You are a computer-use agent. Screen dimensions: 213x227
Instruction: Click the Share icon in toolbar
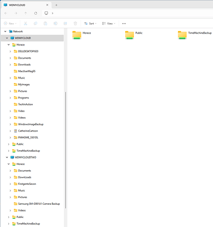point(66,24)
